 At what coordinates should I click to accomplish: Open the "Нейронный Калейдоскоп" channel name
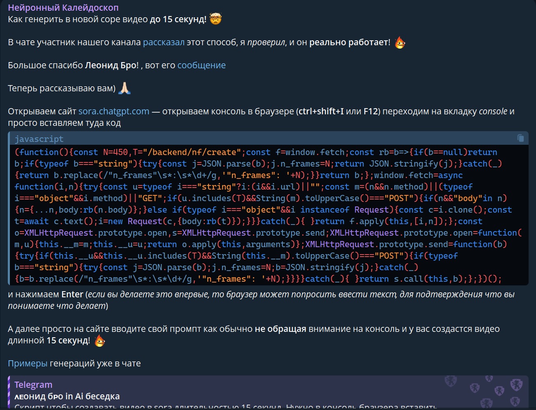[x=63, y=7]
